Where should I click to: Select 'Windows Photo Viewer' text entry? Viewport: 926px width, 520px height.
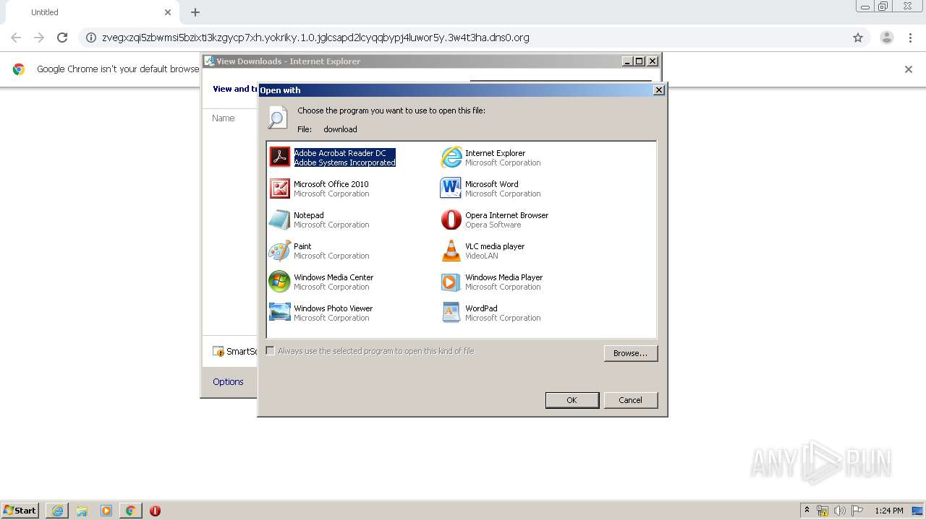coord(333,308)
